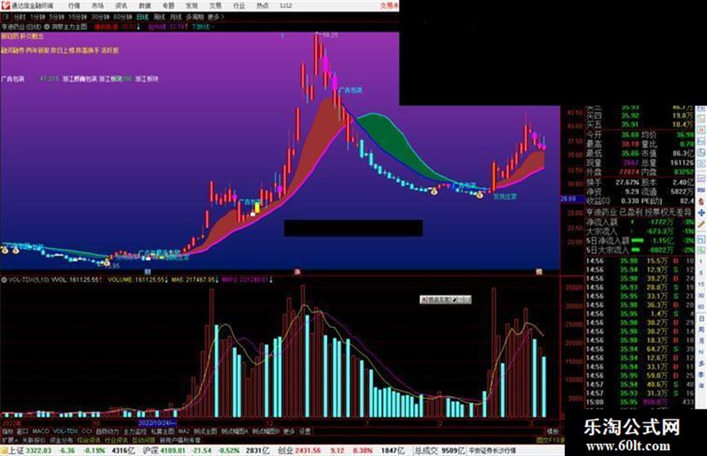The width and height of the screenshot is (707, 456).
Task: Click the red 交易 button at top right
Action: pos(390,6)
